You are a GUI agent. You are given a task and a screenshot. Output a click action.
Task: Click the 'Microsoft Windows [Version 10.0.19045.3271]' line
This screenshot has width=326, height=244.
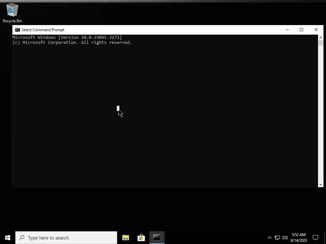[x=67, y=37]
